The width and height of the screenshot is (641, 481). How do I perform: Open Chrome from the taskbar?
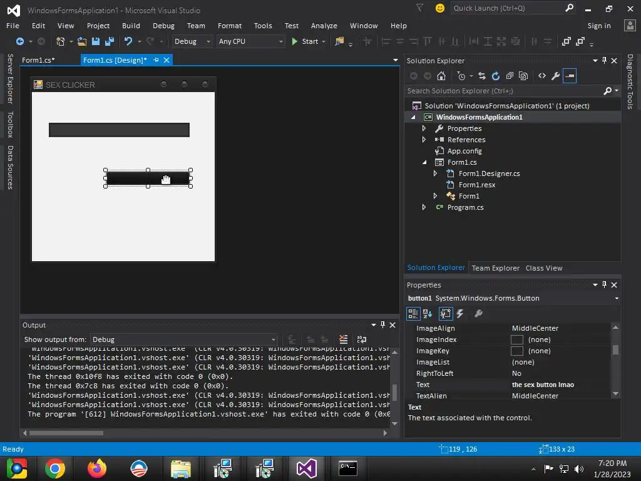(55, 468)
